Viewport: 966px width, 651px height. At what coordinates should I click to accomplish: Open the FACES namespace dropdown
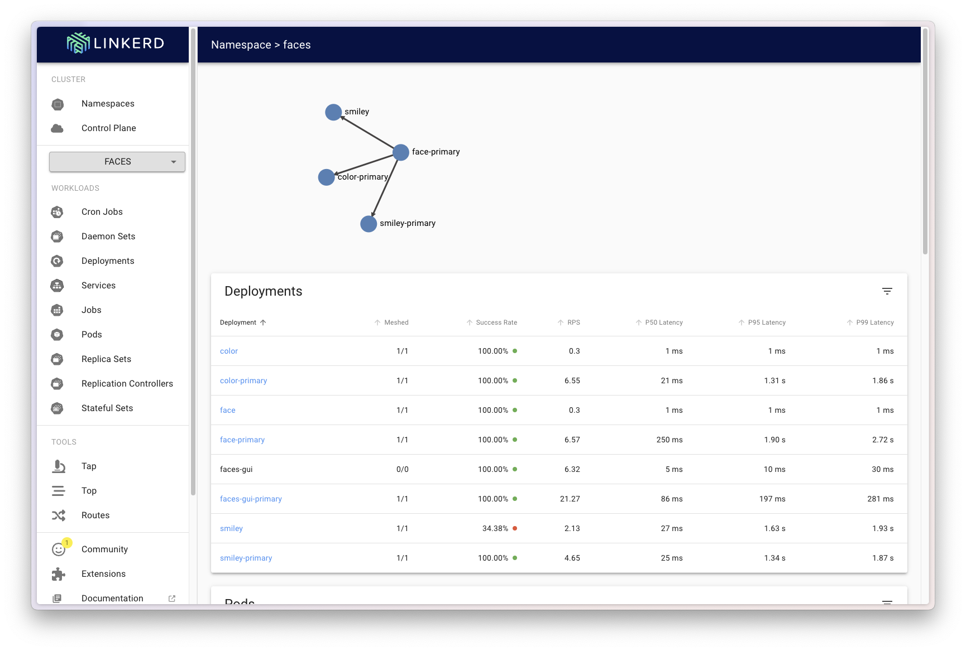click(117, 162)
